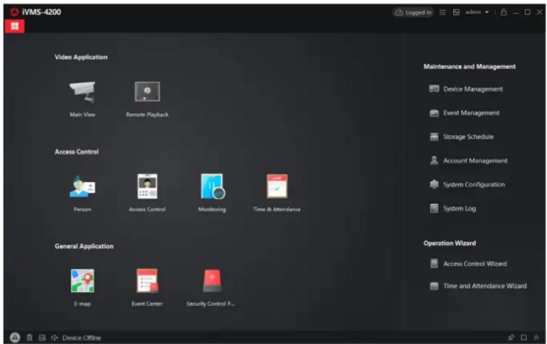Click the Remote Playback label
The image size is (547, 344).
147,114
